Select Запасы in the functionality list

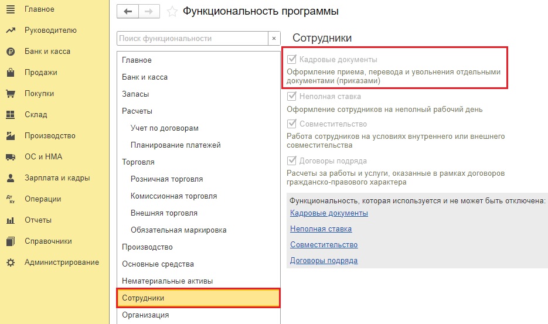199,94
